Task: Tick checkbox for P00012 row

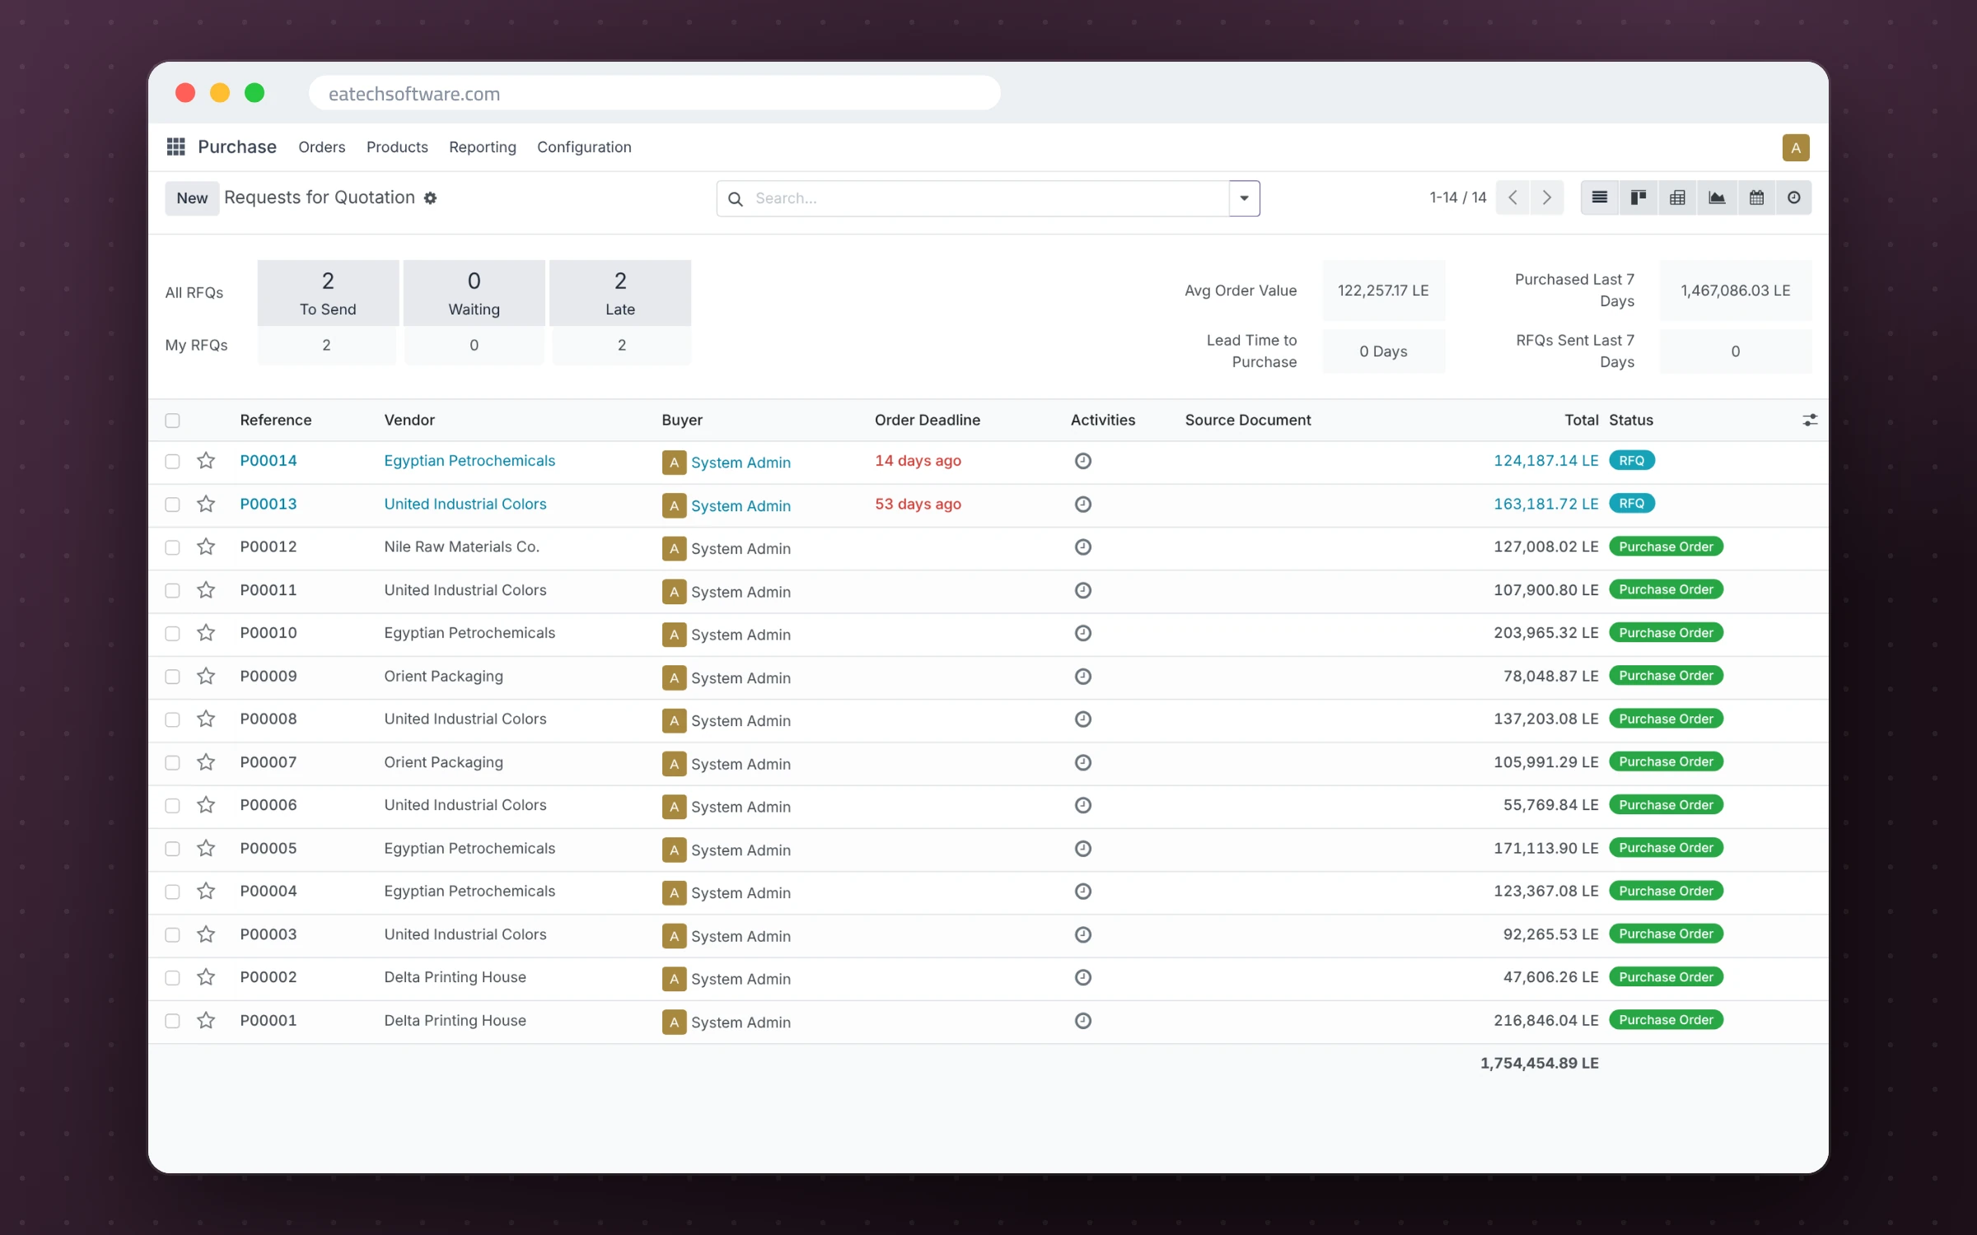Action: 172,548
